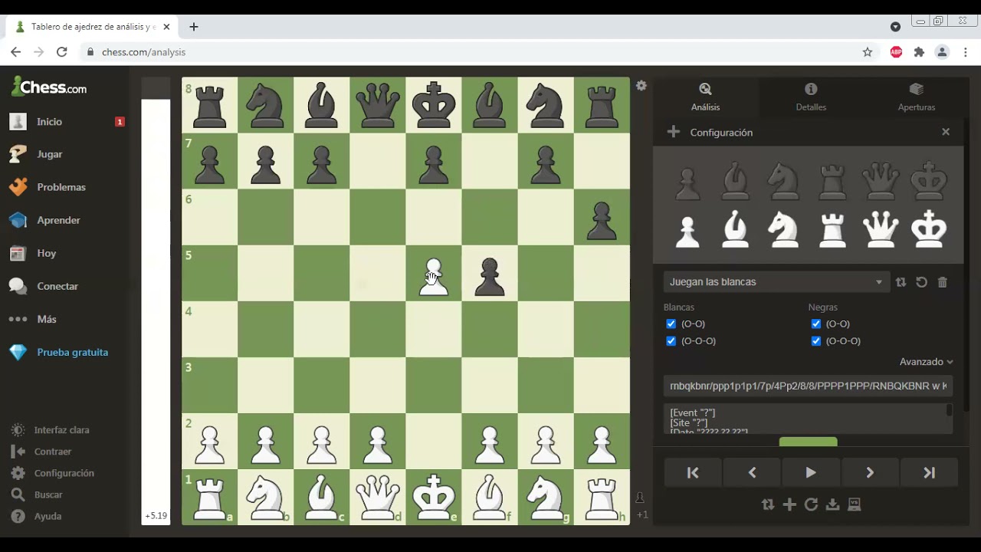Click the bottom toolbar plus icon
This screenshot has height=552, width=981.
(x=789, y=504)
